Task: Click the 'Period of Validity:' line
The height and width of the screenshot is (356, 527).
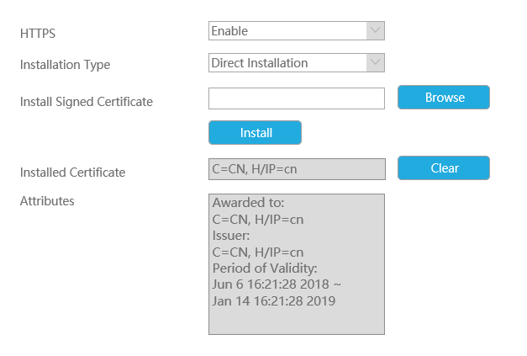Action: pos(265,268)
